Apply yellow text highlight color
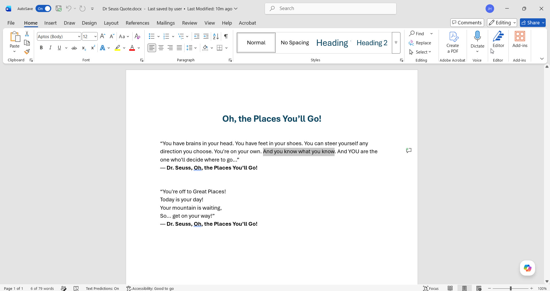 (117, 48)
